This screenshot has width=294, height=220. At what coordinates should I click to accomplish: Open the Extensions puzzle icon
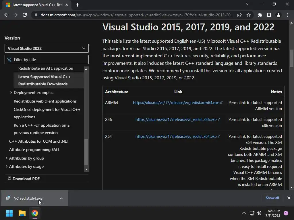point(260,15)
